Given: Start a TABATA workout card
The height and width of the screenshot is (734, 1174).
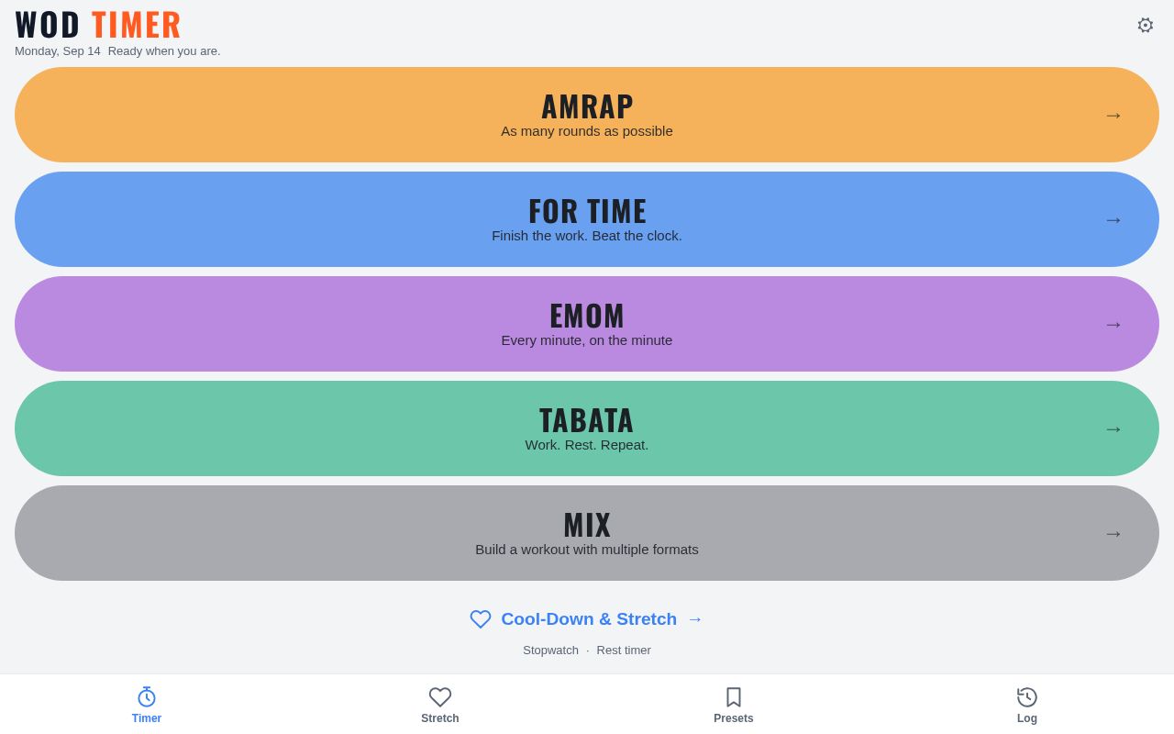Looking at the screenshot, I should pos(587,428).
